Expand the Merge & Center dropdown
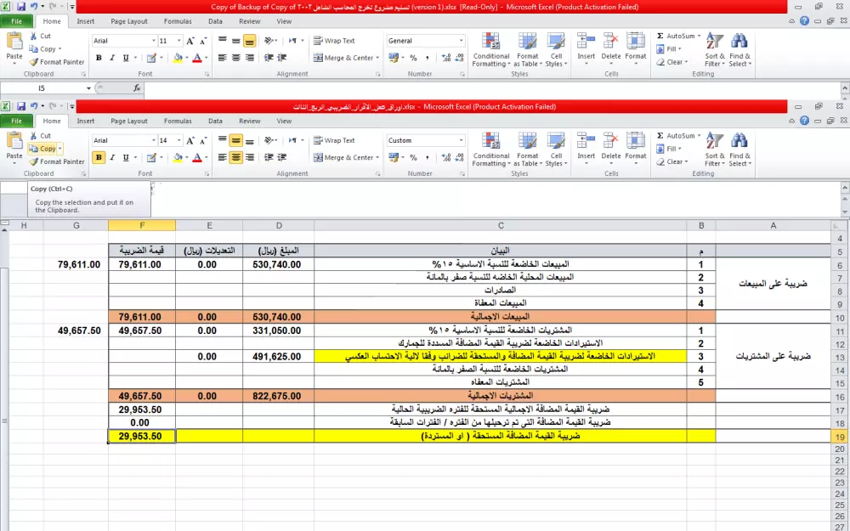The height and width of the screenshot is (531, 850). click(x=377, y=157)
